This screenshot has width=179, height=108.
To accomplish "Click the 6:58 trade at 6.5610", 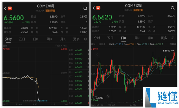I will pyautogui.click(x=79, y=96).
